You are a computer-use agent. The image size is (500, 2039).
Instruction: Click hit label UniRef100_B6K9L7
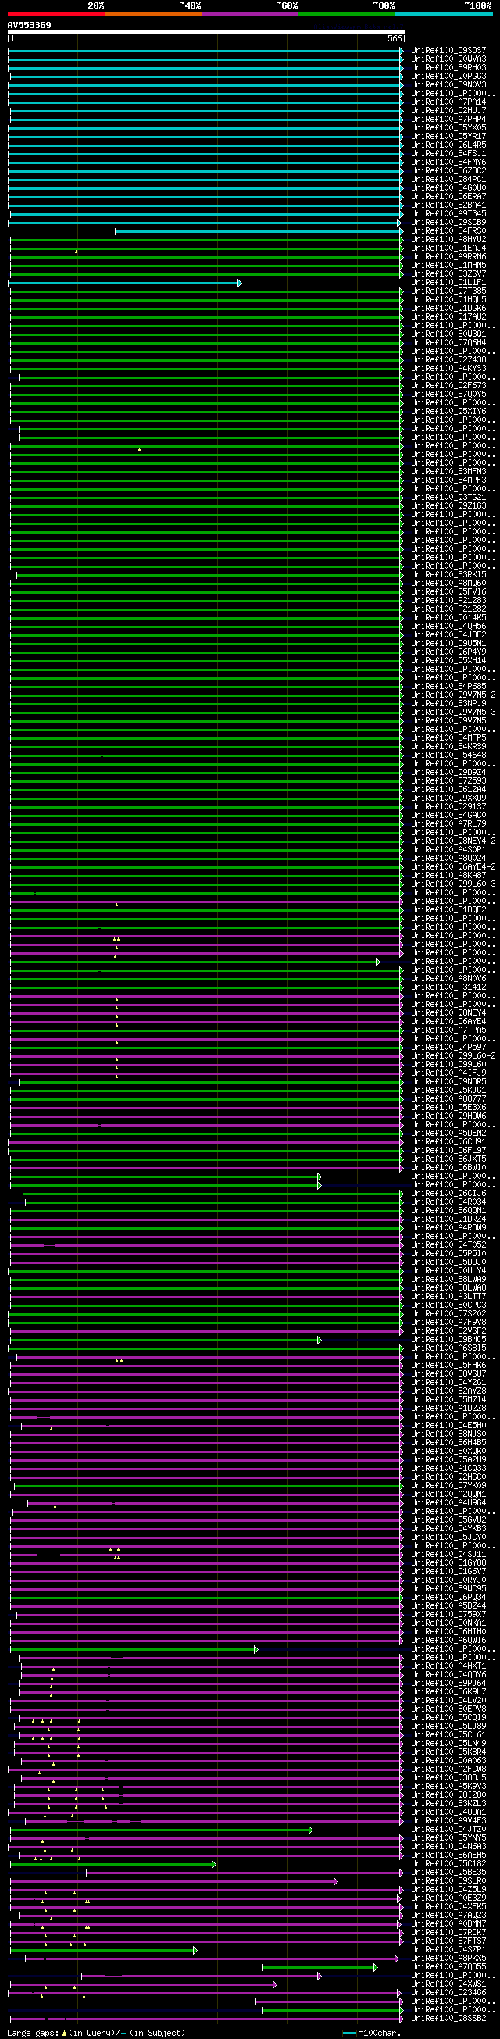tap(448, 1692)
